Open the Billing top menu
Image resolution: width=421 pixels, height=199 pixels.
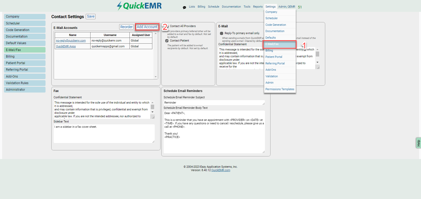click(x=201, y=7)
